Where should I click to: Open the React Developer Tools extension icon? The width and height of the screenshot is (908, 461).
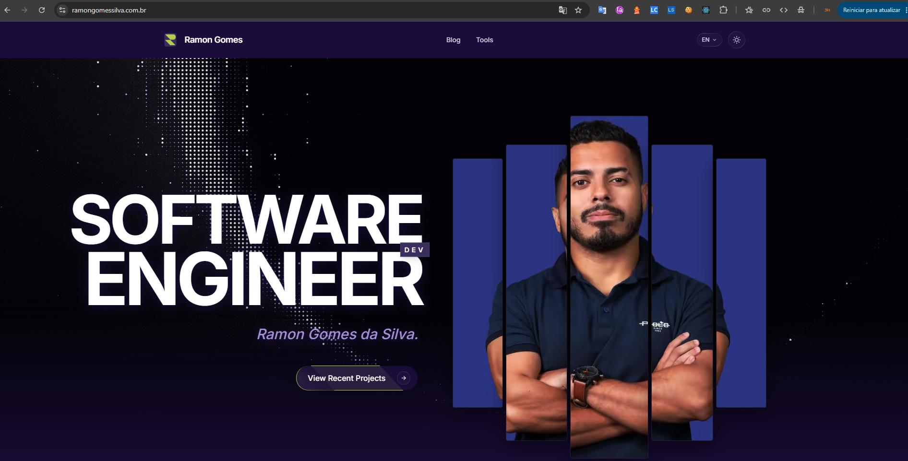pos(706,10)
